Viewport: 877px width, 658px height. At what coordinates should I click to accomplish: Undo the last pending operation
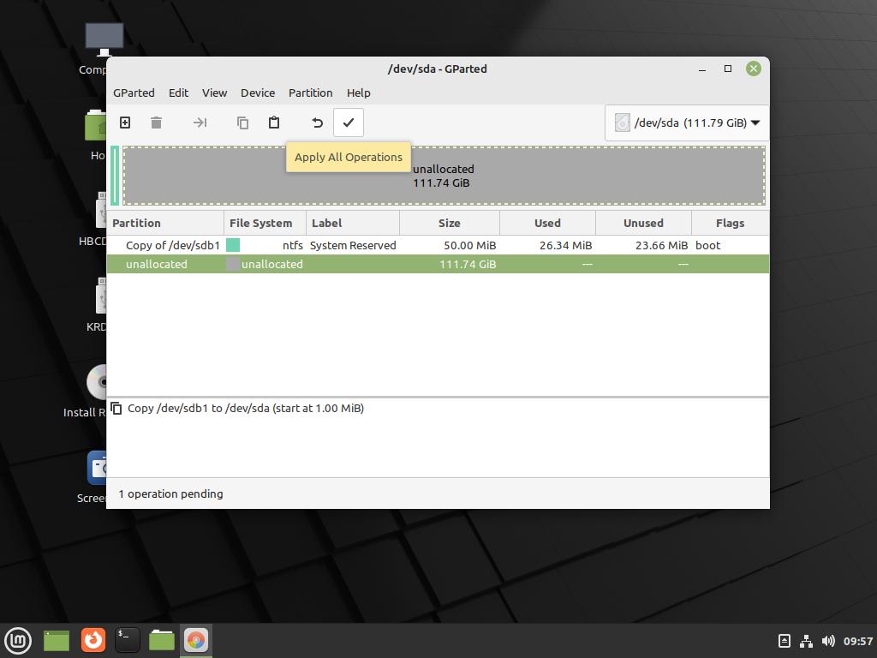coord(317,123)
